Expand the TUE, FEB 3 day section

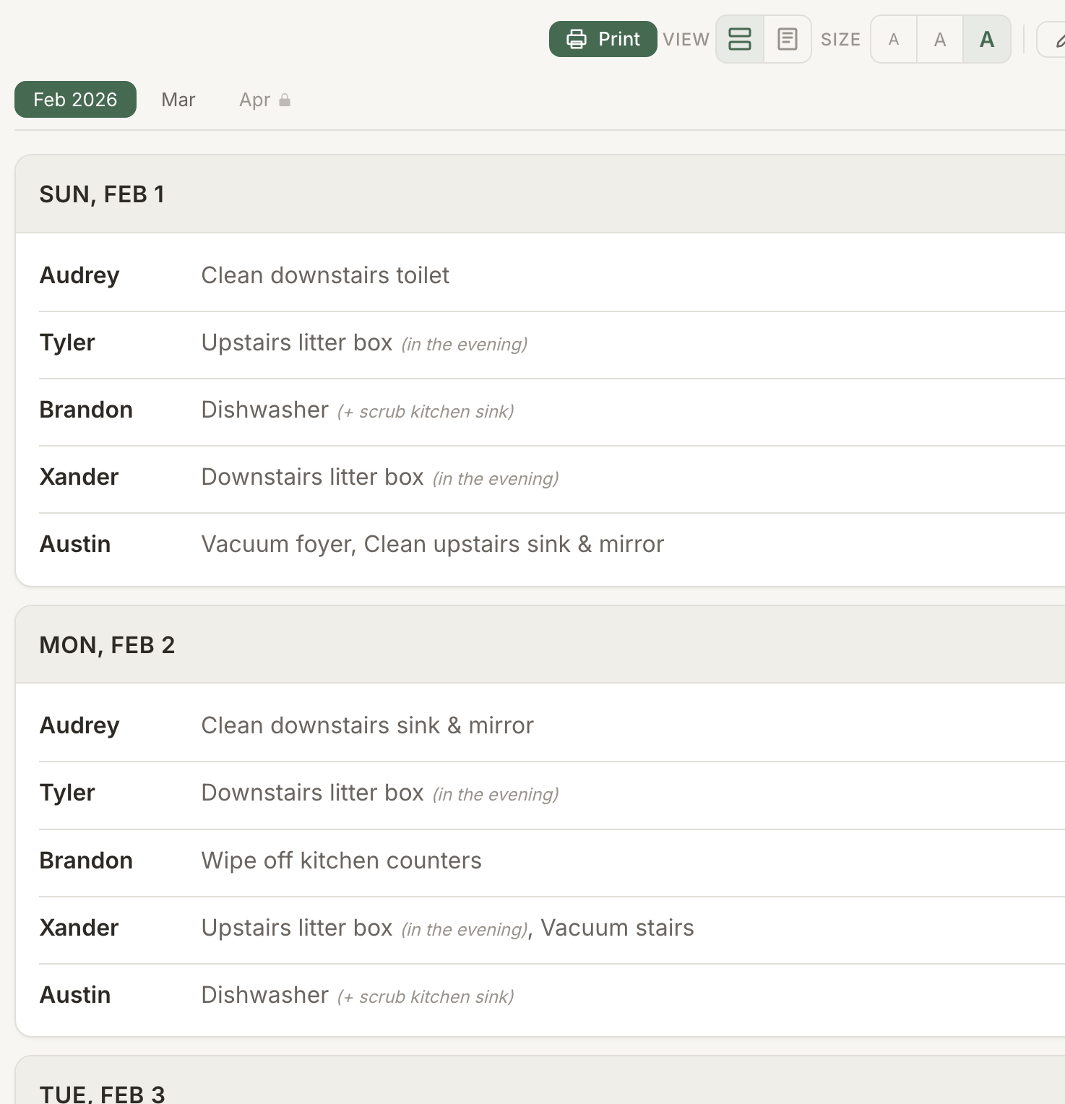102,1091
